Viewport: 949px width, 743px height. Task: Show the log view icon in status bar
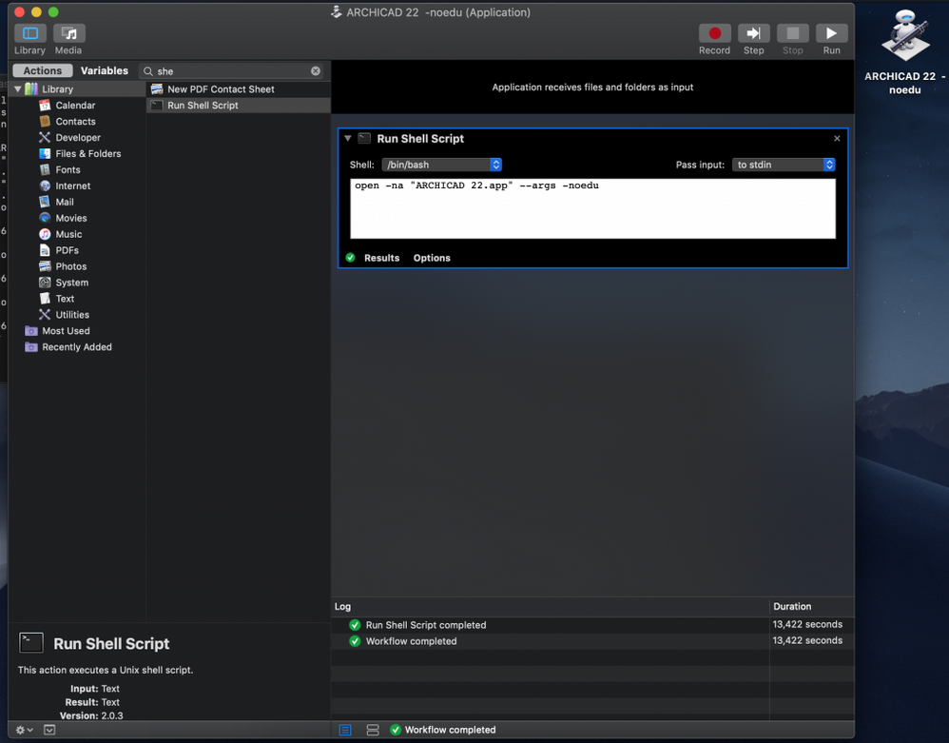point(345,730)
